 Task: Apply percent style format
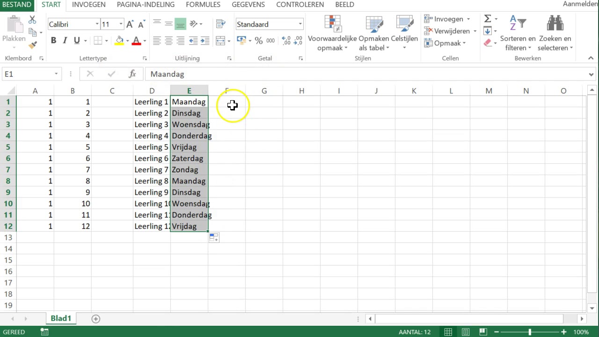[259, 41]
